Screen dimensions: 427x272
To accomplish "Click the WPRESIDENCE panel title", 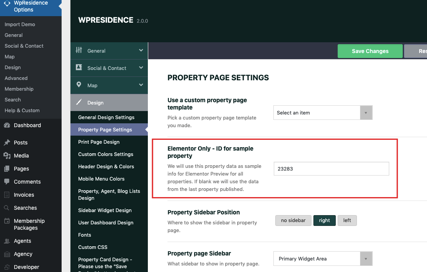I will click(x=105, y=20).
